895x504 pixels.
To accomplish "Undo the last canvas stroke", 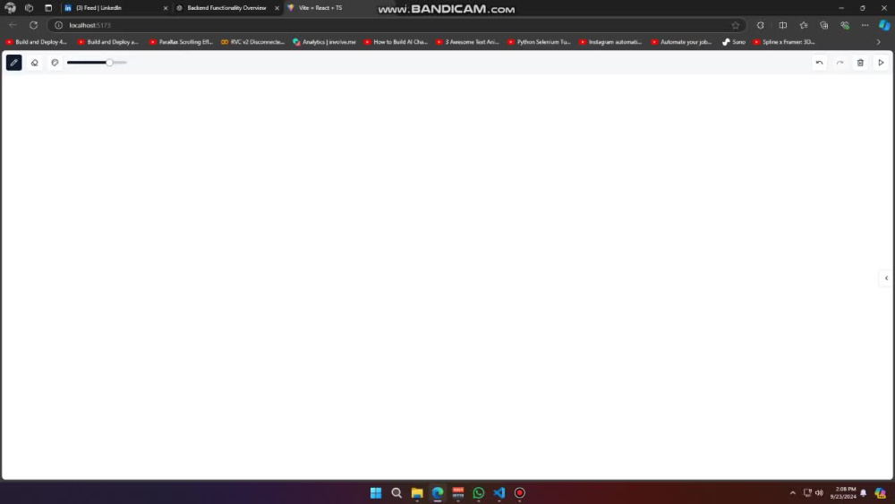I will click(819, 62).
